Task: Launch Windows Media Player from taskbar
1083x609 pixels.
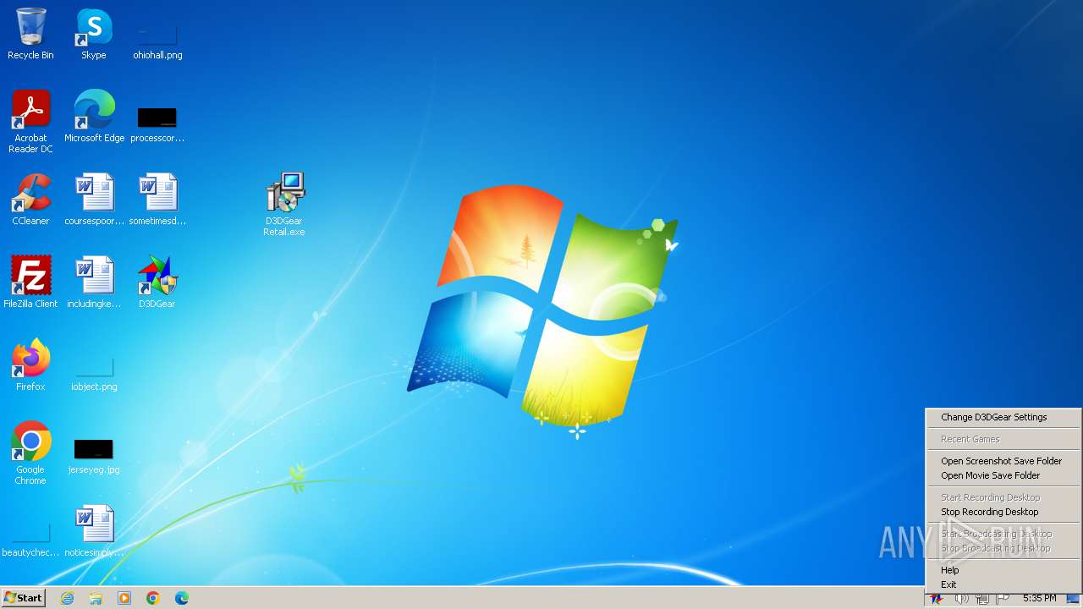Action: (124, 598)
